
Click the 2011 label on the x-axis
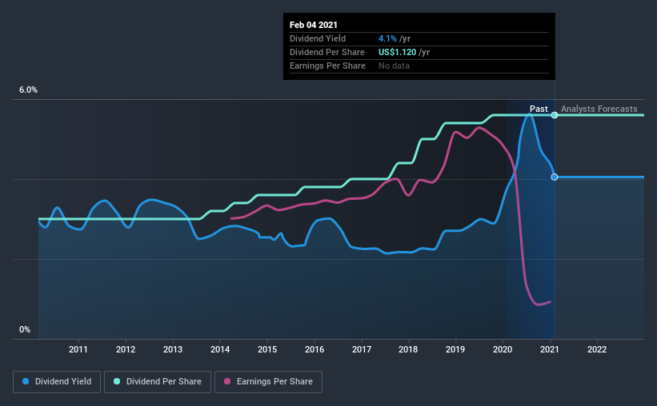pyautogui.click(x=78, y=349)
